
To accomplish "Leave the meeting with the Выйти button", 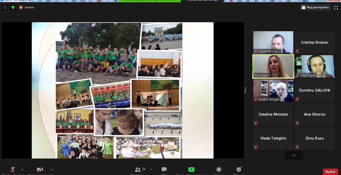I will pyautogui.click(x=330, y=172).
